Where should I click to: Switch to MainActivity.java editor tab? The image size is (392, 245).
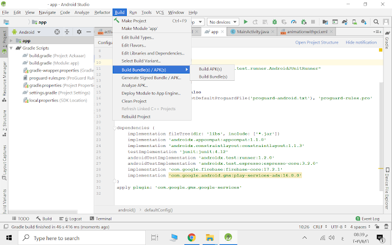coord(252,32)
